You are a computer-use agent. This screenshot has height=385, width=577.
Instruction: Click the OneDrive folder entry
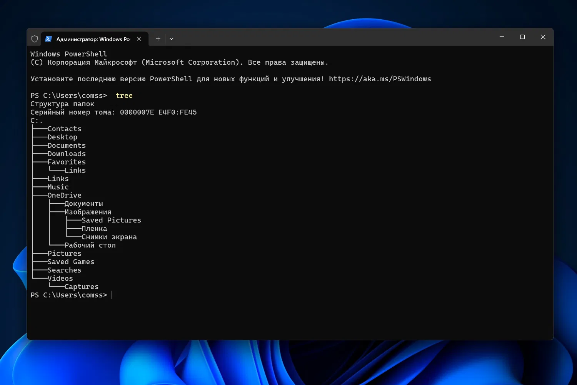point(65,195)
